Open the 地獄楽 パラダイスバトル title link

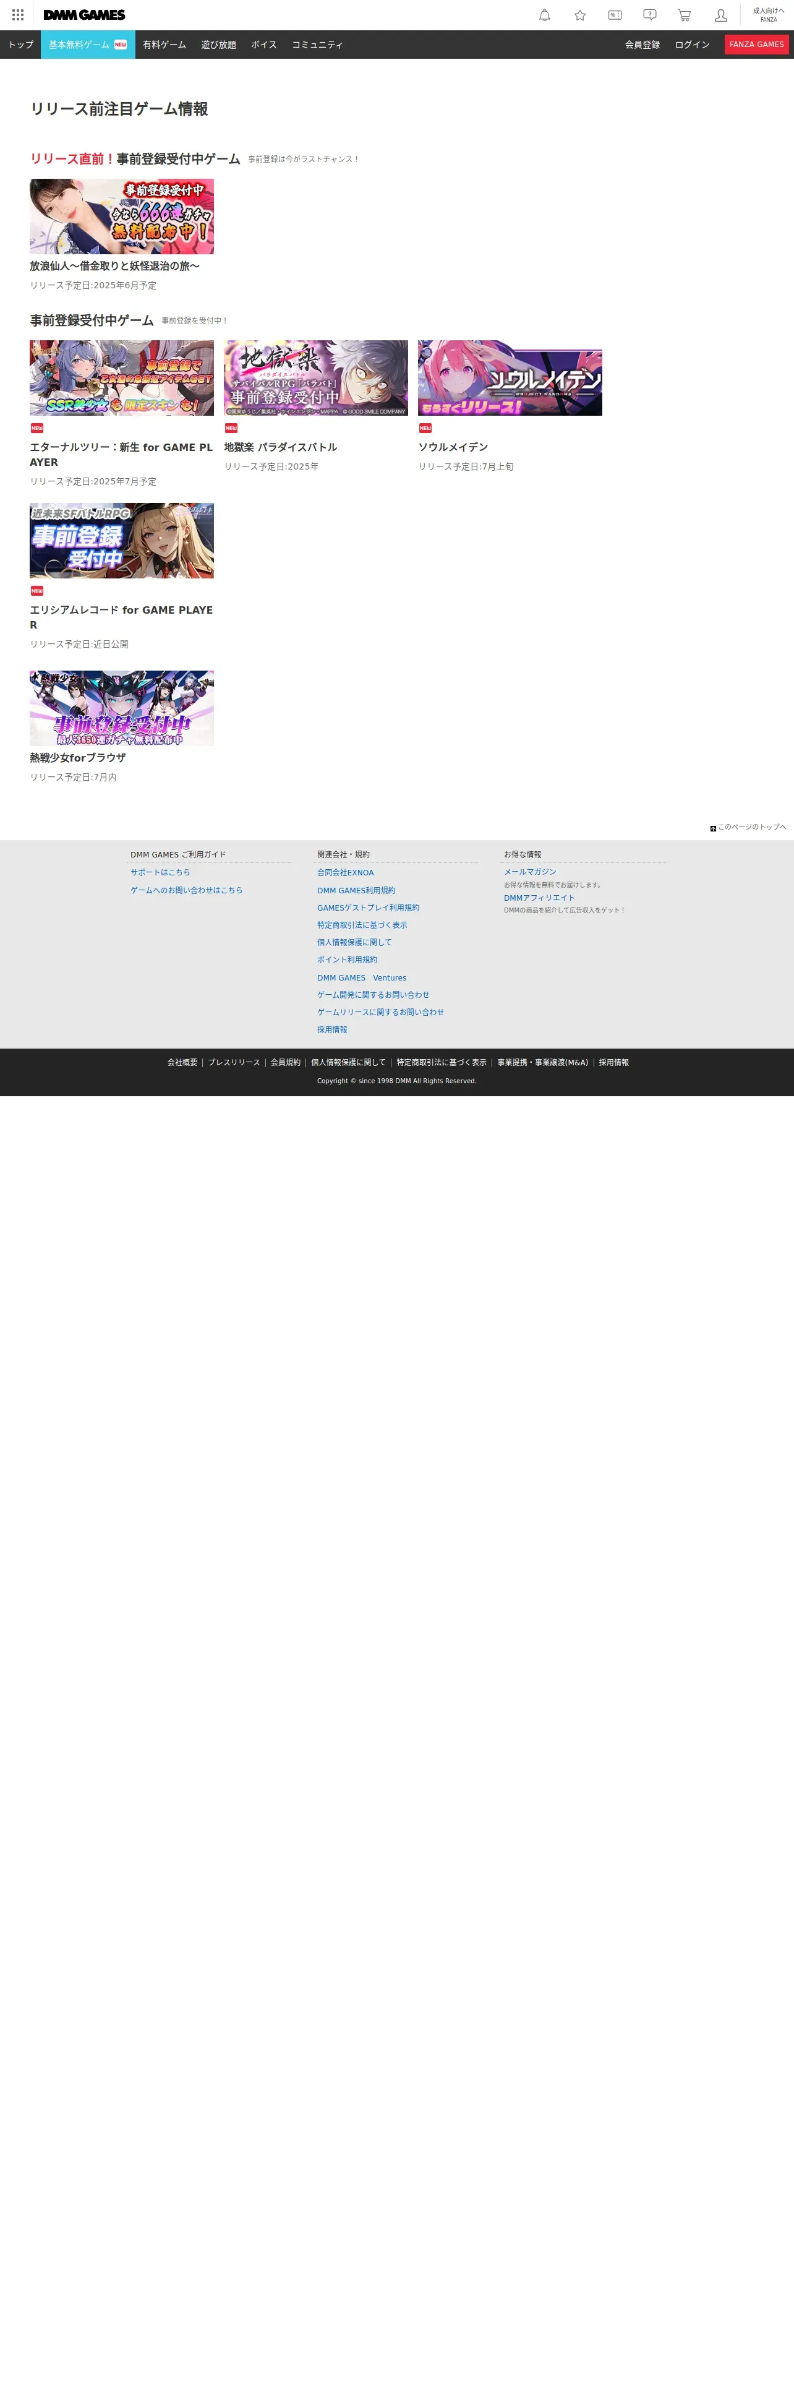(x=280, y=447)
